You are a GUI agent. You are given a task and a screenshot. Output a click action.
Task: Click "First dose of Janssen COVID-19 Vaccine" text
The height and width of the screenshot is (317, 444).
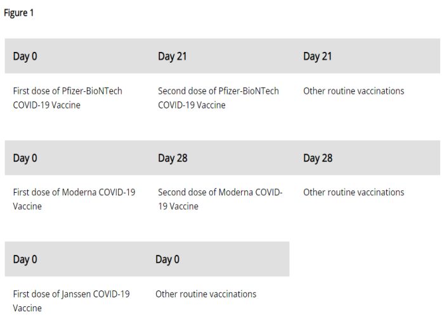tap(71, 301)
